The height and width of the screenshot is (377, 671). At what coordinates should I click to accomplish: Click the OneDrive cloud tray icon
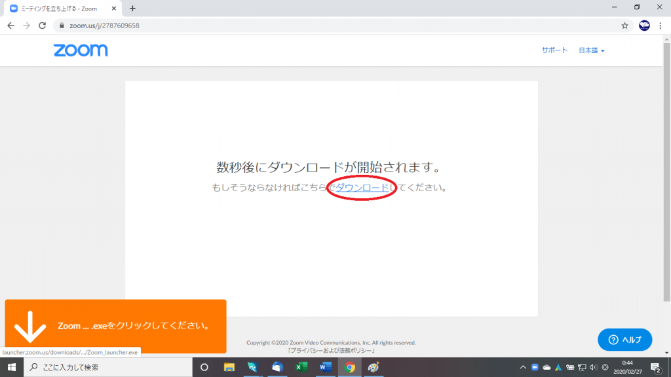[546, 367]
